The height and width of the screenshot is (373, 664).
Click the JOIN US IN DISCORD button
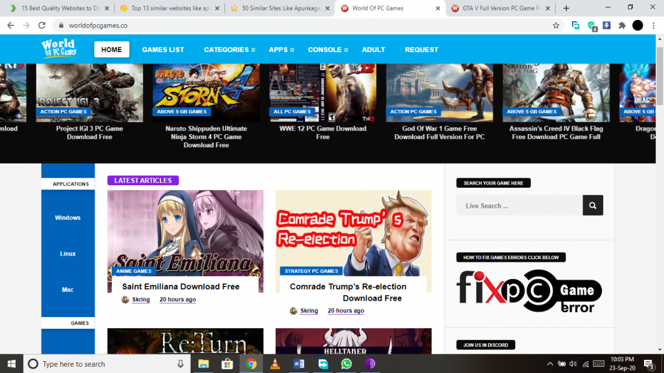coord(486,344)
